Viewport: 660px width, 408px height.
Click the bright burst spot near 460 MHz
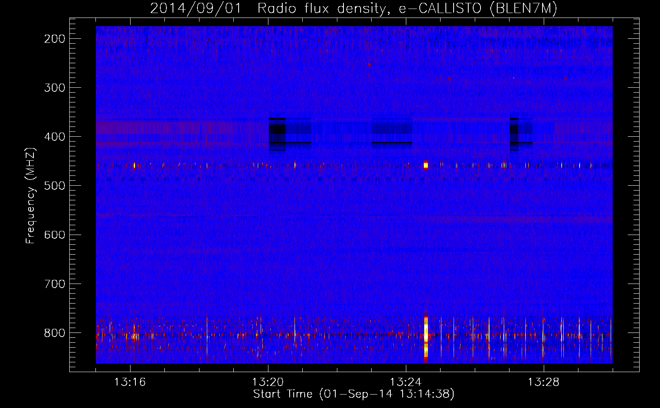point(426,165)
